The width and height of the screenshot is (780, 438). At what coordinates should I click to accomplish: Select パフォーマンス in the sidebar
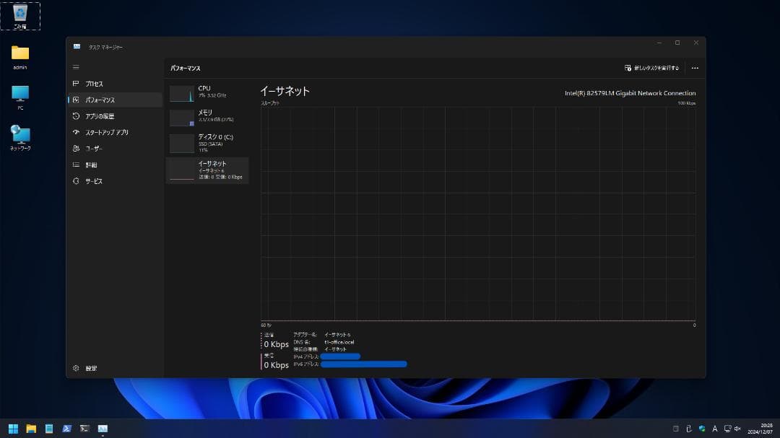pyautogui.click(x=100, y=100)
